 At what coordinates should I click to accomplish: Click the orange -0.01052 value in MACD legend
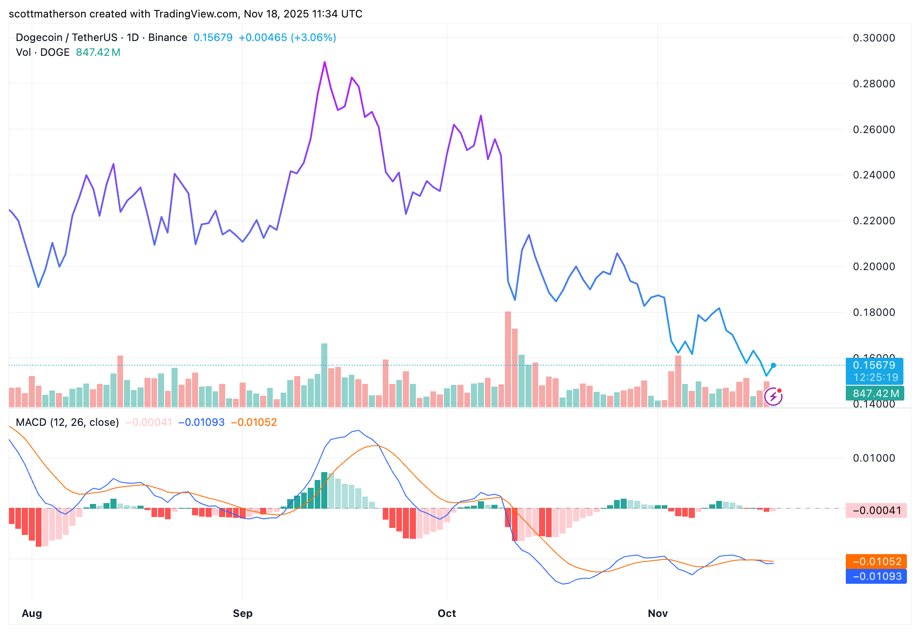click(x=254, y=422)
